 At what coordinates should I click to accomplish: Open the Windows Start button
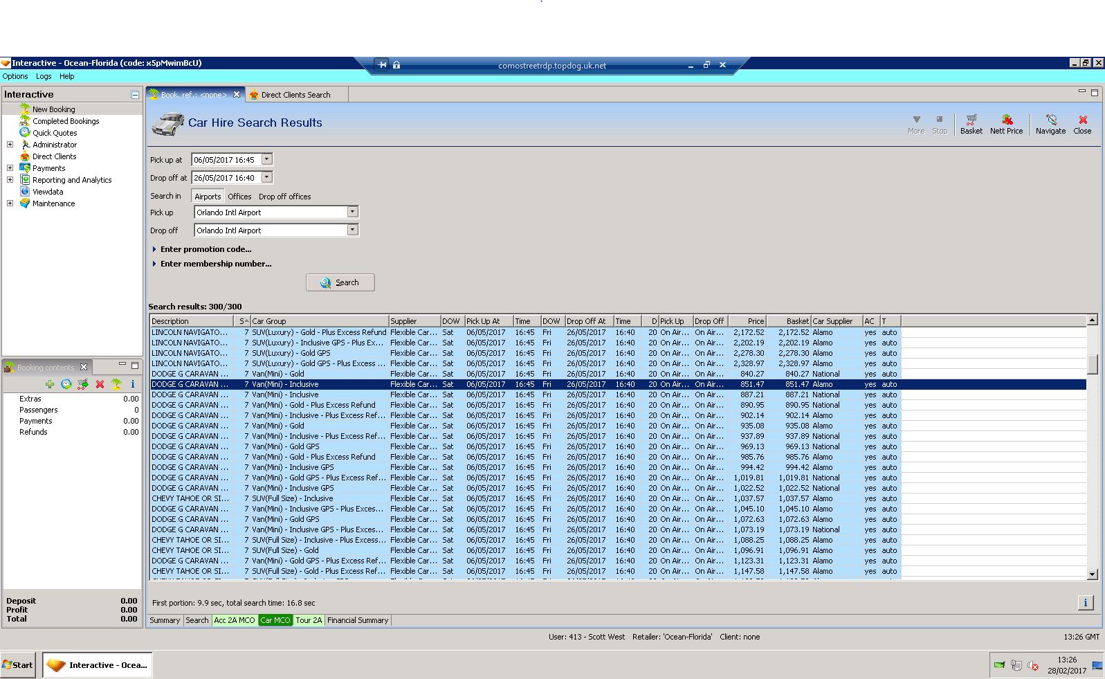tap(18, 665)
